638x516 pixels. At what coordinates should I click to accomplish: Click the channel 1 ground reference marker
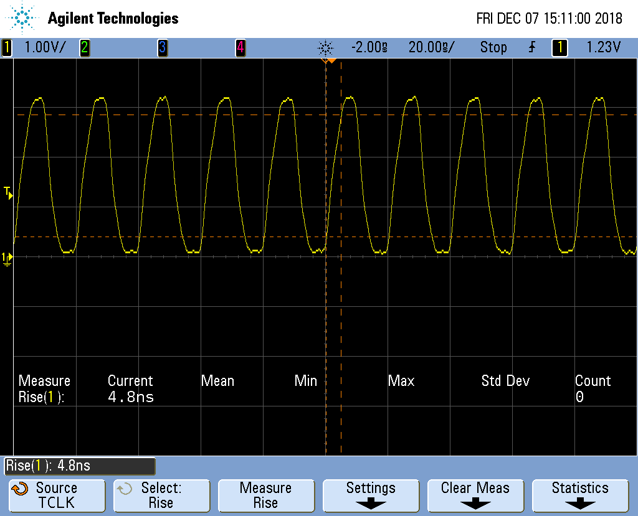pos(7,258)
